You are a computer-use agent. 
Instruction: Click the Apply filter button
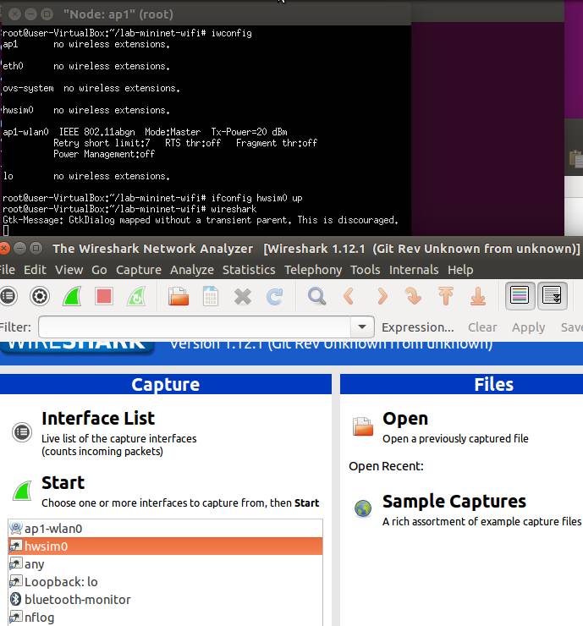coord(528,327)
